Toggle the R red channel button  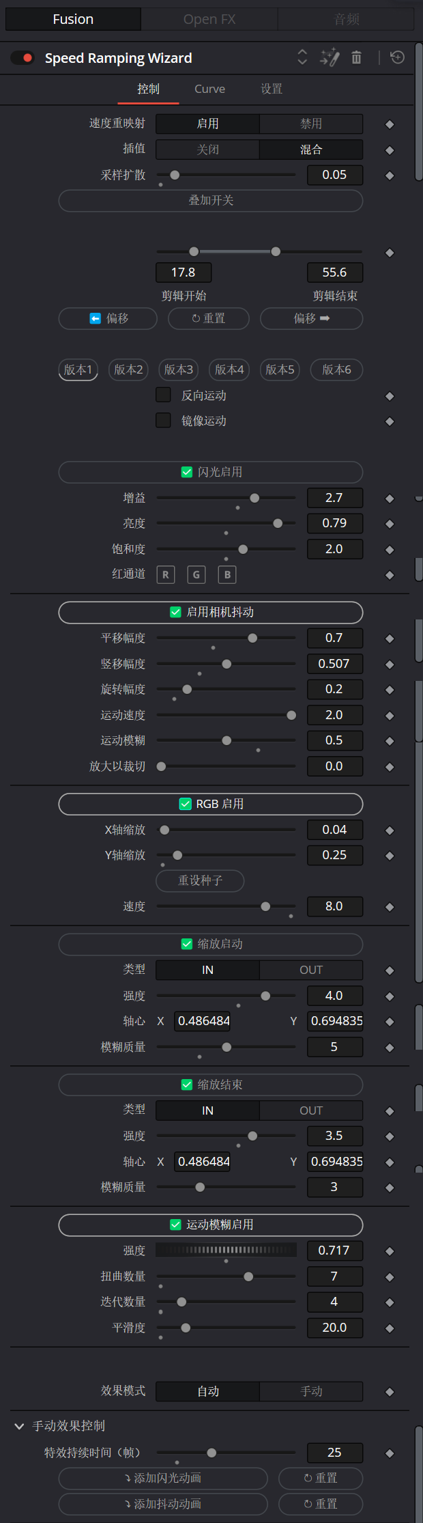click(166, 575)
